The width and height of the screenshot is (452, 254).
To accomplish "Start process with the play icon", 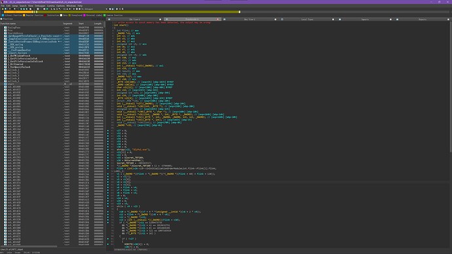I will [74, 9].
